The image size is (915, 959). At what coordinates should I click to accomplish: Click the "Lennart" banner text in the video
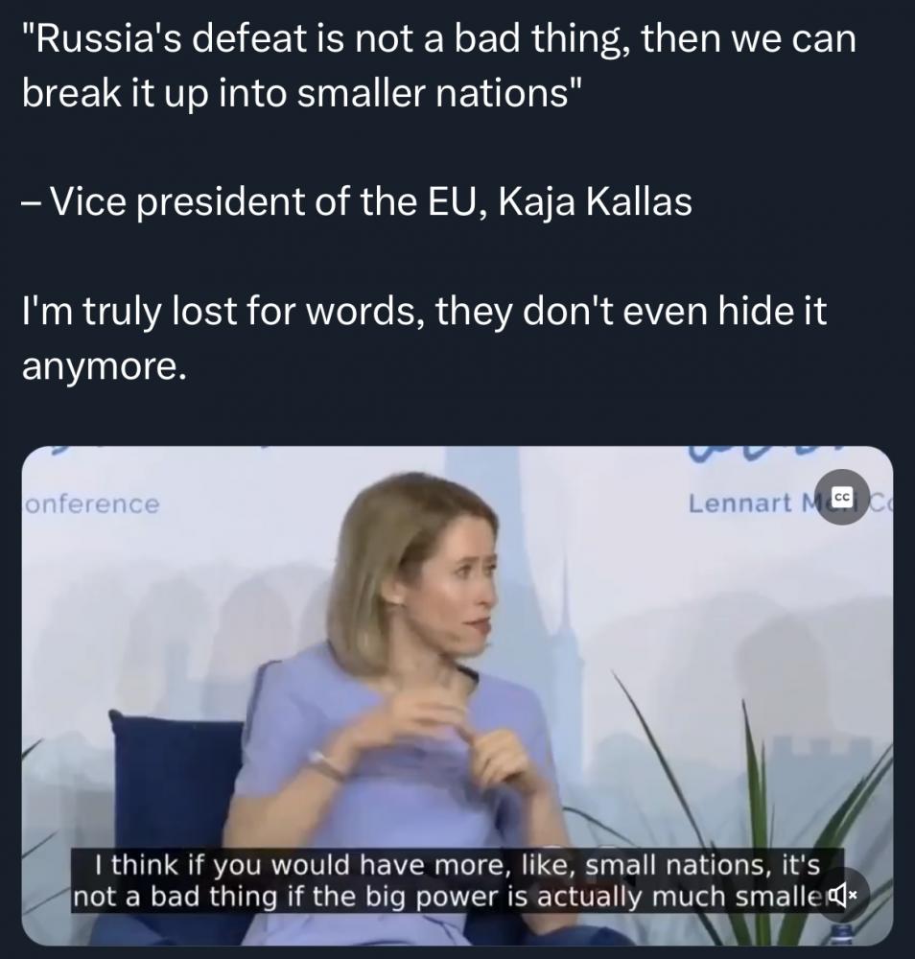[739, 503]
